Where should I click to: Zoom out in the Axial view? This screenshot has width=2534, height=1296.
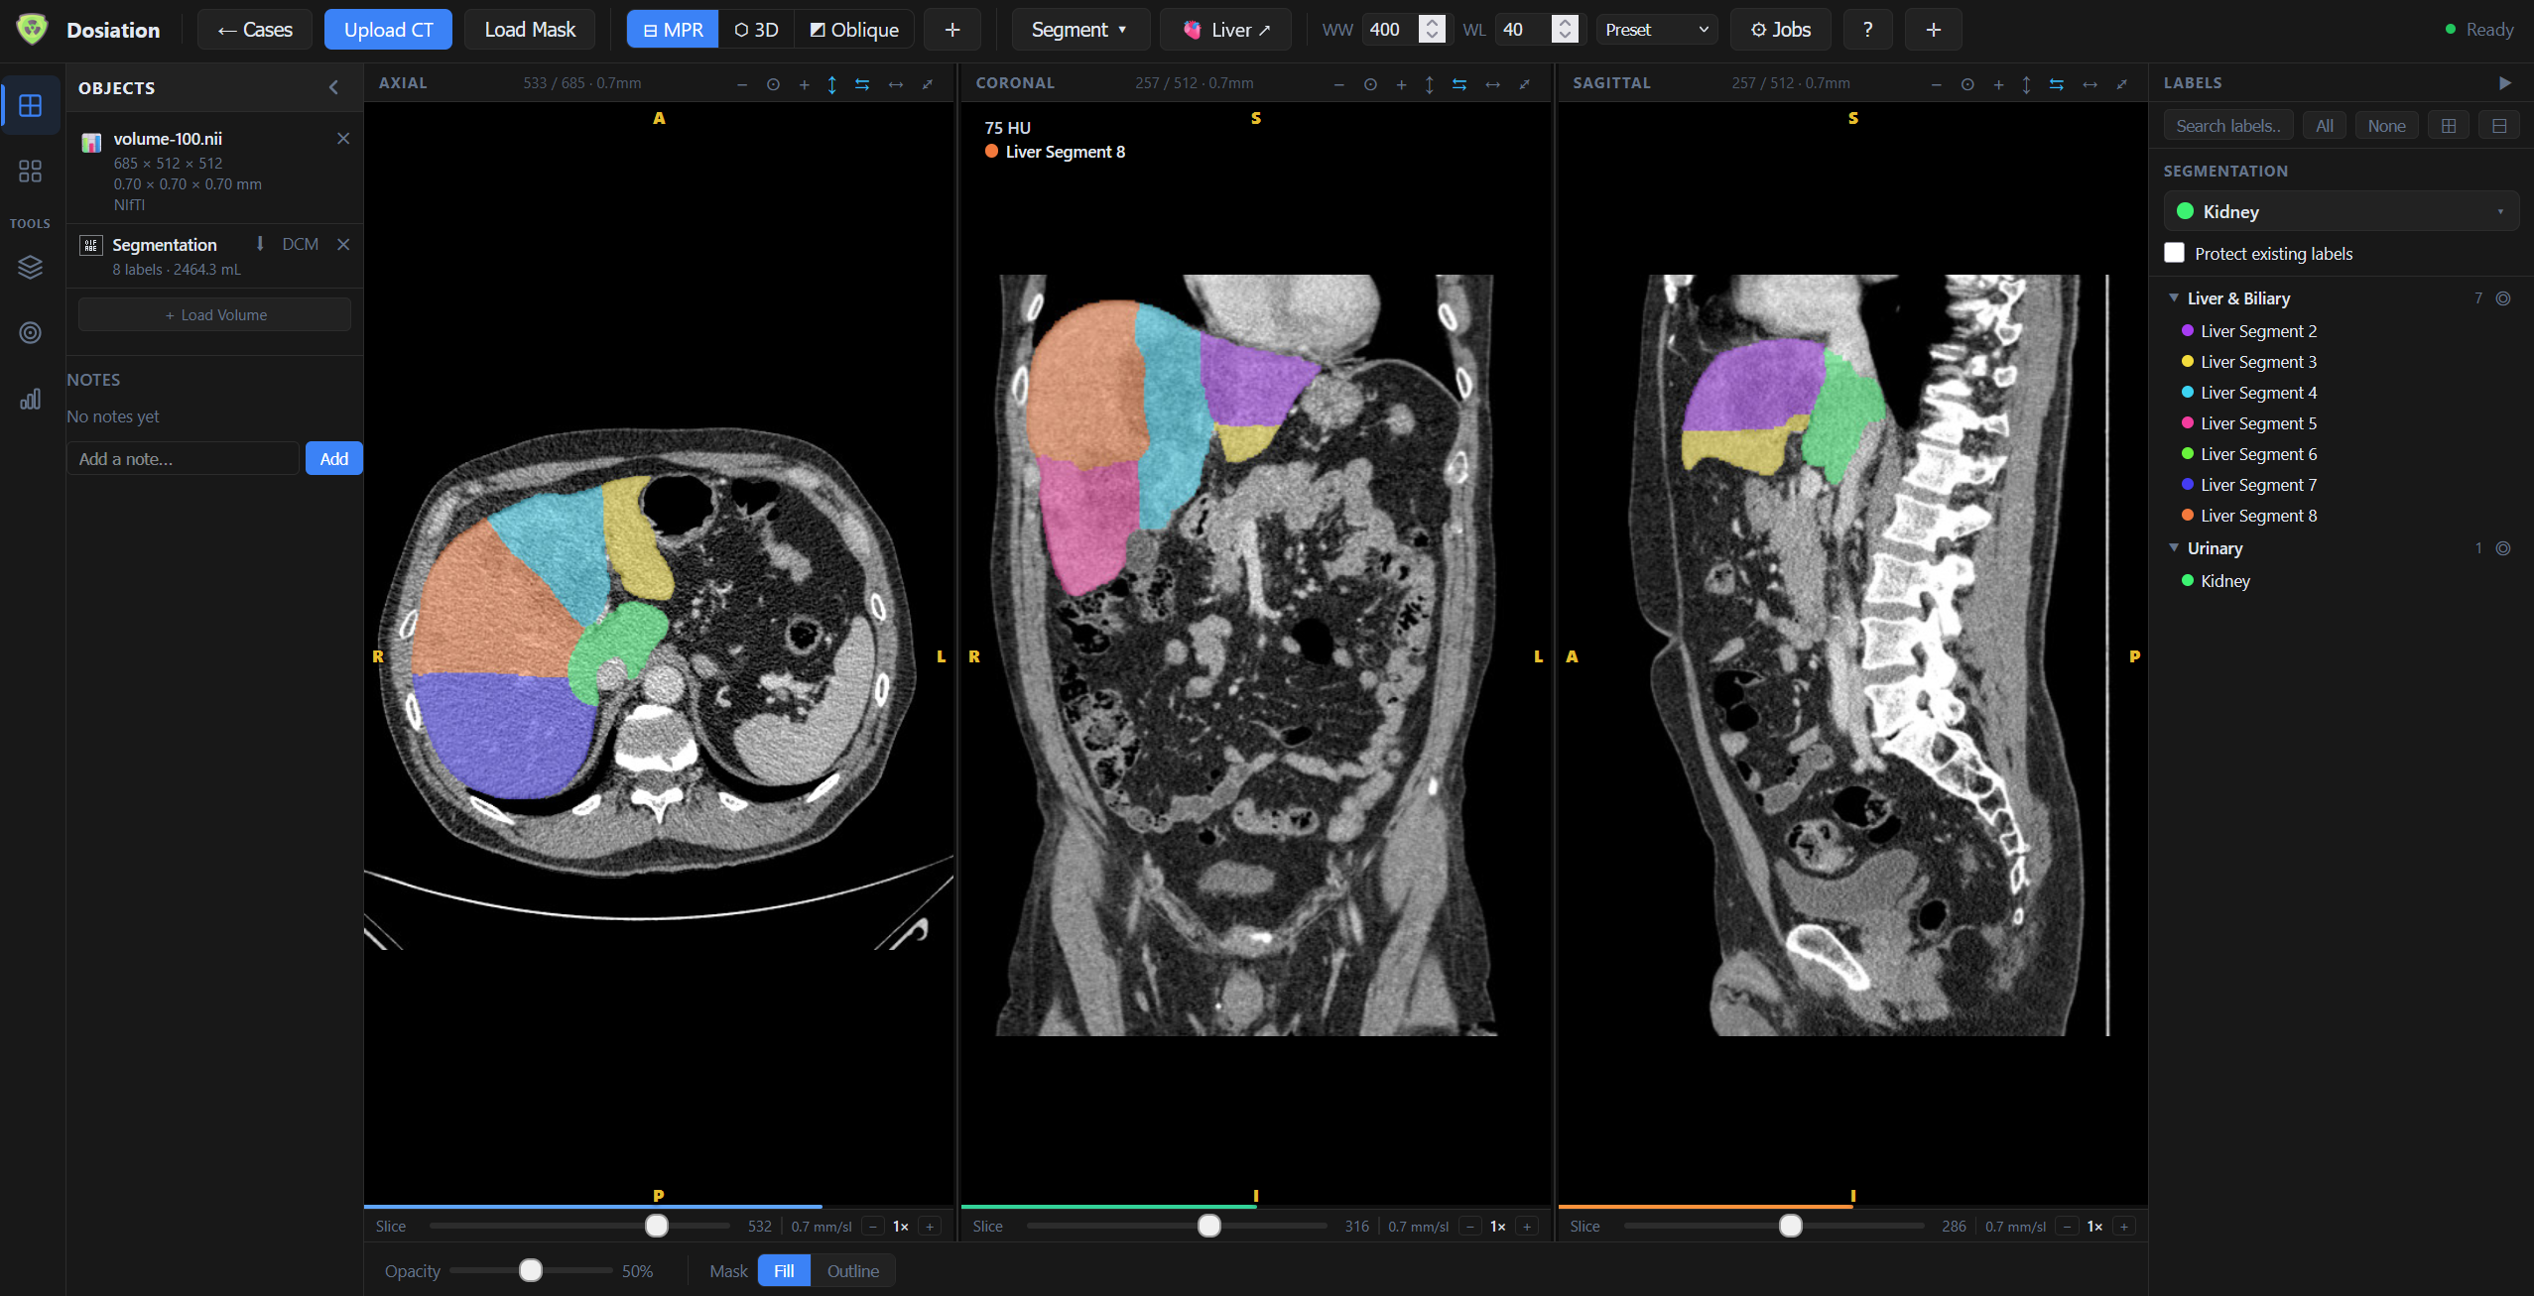(x=742, y=84)
